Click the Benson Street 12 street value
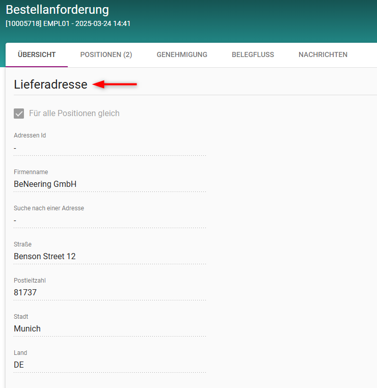The height and width of the screenshot is (388, 377). [x=45, y=256]
